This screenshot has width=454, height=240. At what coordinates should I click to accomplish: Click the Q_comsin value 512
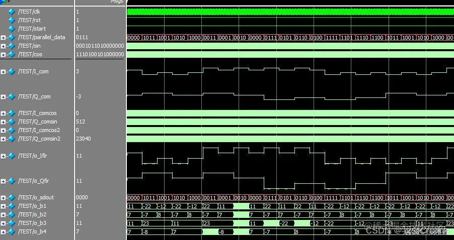pos(81,122)
